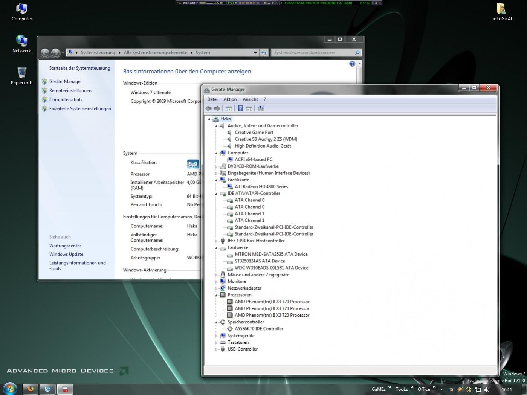The image size is (527, 395).
Task: Expand the DVD/CD-ROM-Laufwerke node
Action: (x=216, y=166)
